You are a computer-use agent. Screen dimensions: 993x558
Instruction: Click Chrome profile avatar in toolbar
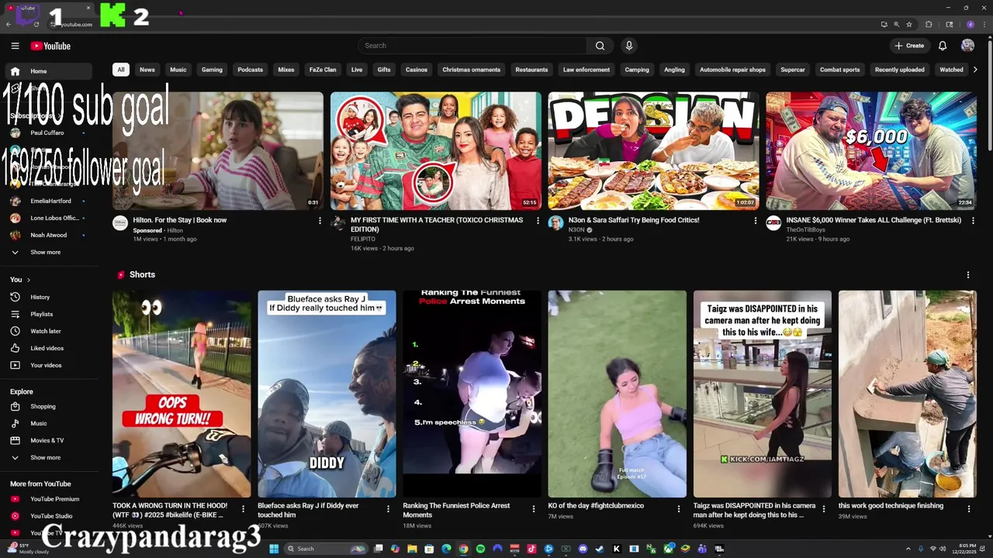point(970,24)
